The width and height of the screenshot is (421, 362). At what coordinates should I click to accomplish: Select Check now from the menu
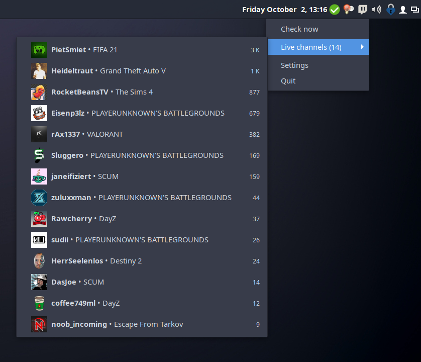pyautogui.click(x=299, y=29)
